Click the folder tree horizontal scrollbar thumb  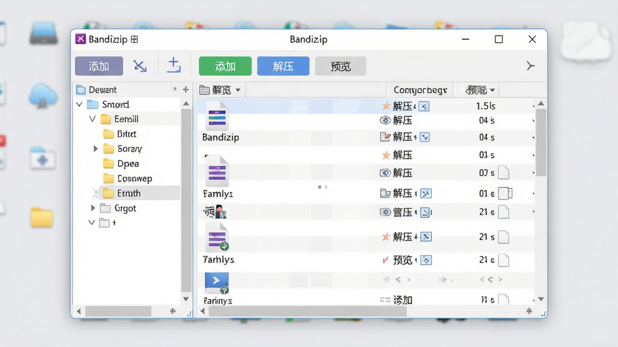coord(118,311)
